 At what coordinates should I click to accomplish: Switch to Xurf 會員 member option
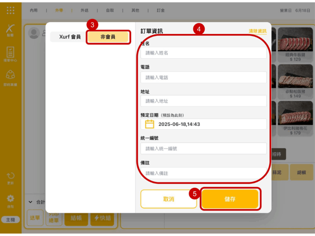(x=70, y=37)
